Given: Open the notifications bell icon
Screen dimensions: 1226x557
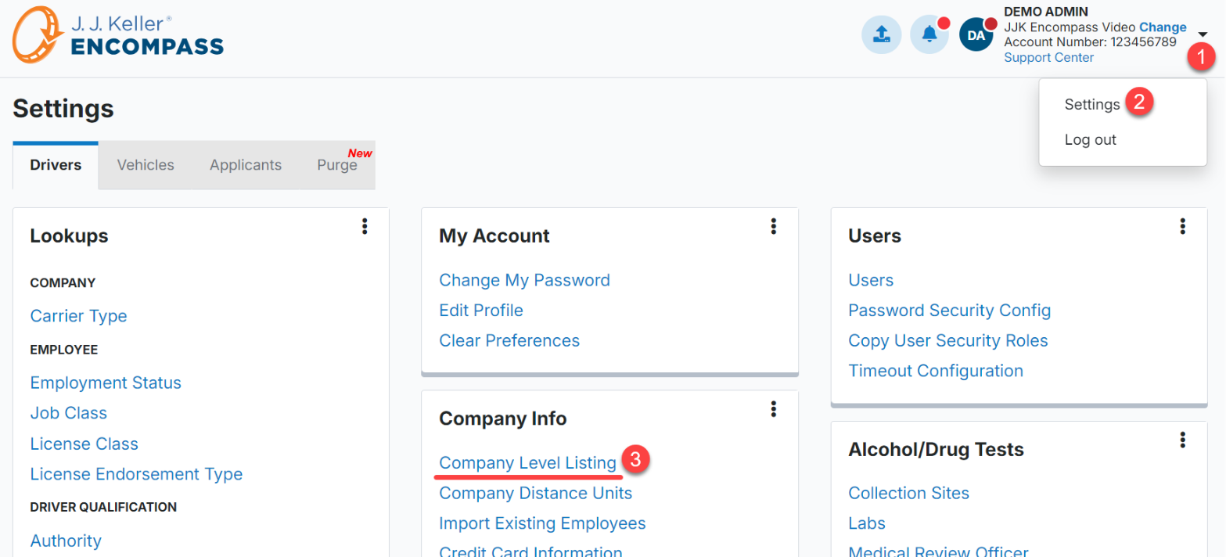Looking at the screenshot, I should coord(929,35).
